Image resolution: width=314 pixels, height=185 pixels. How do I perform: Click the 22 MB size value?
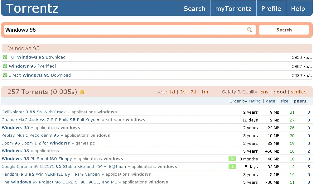tap(273, 128)
